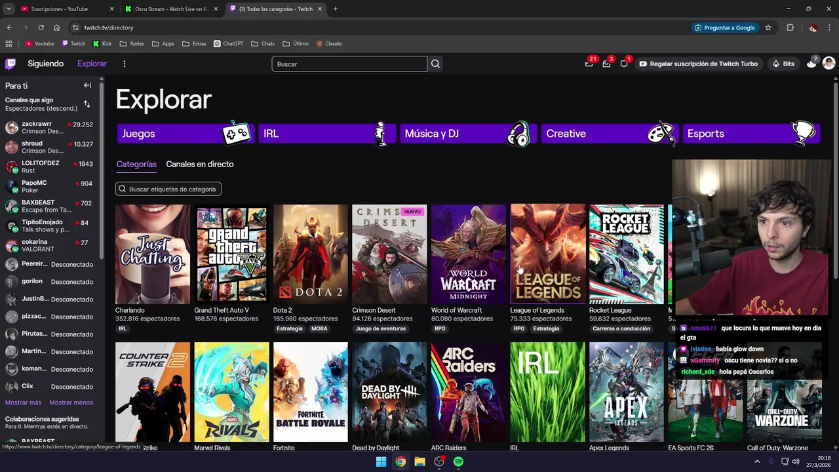The image size is (839, 472).
Task: Open the Siguiendo page
Action: coord(46,64)
